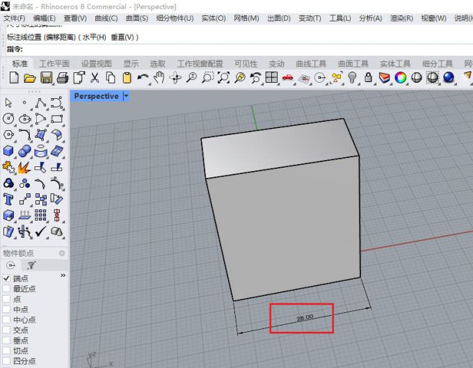Open a file with the folder icon
Viewport: 473px width, 368px height.
click(29, 78)
